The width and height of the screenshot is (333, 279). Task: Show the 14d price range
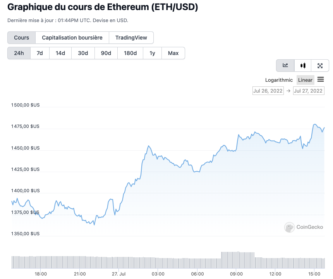pos(60,53)
